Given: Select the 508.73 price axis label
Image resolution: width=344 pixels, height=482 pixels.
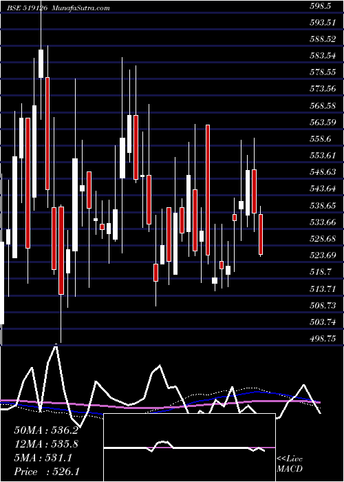Looking at the screenshot, I should pyautogui.click(x=322, y=306).
